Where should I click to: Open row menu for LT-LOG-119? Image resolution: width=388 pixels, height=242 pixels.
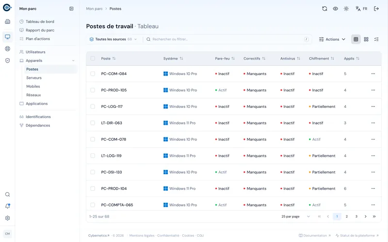pyautogui.click(x=373, y=155)
